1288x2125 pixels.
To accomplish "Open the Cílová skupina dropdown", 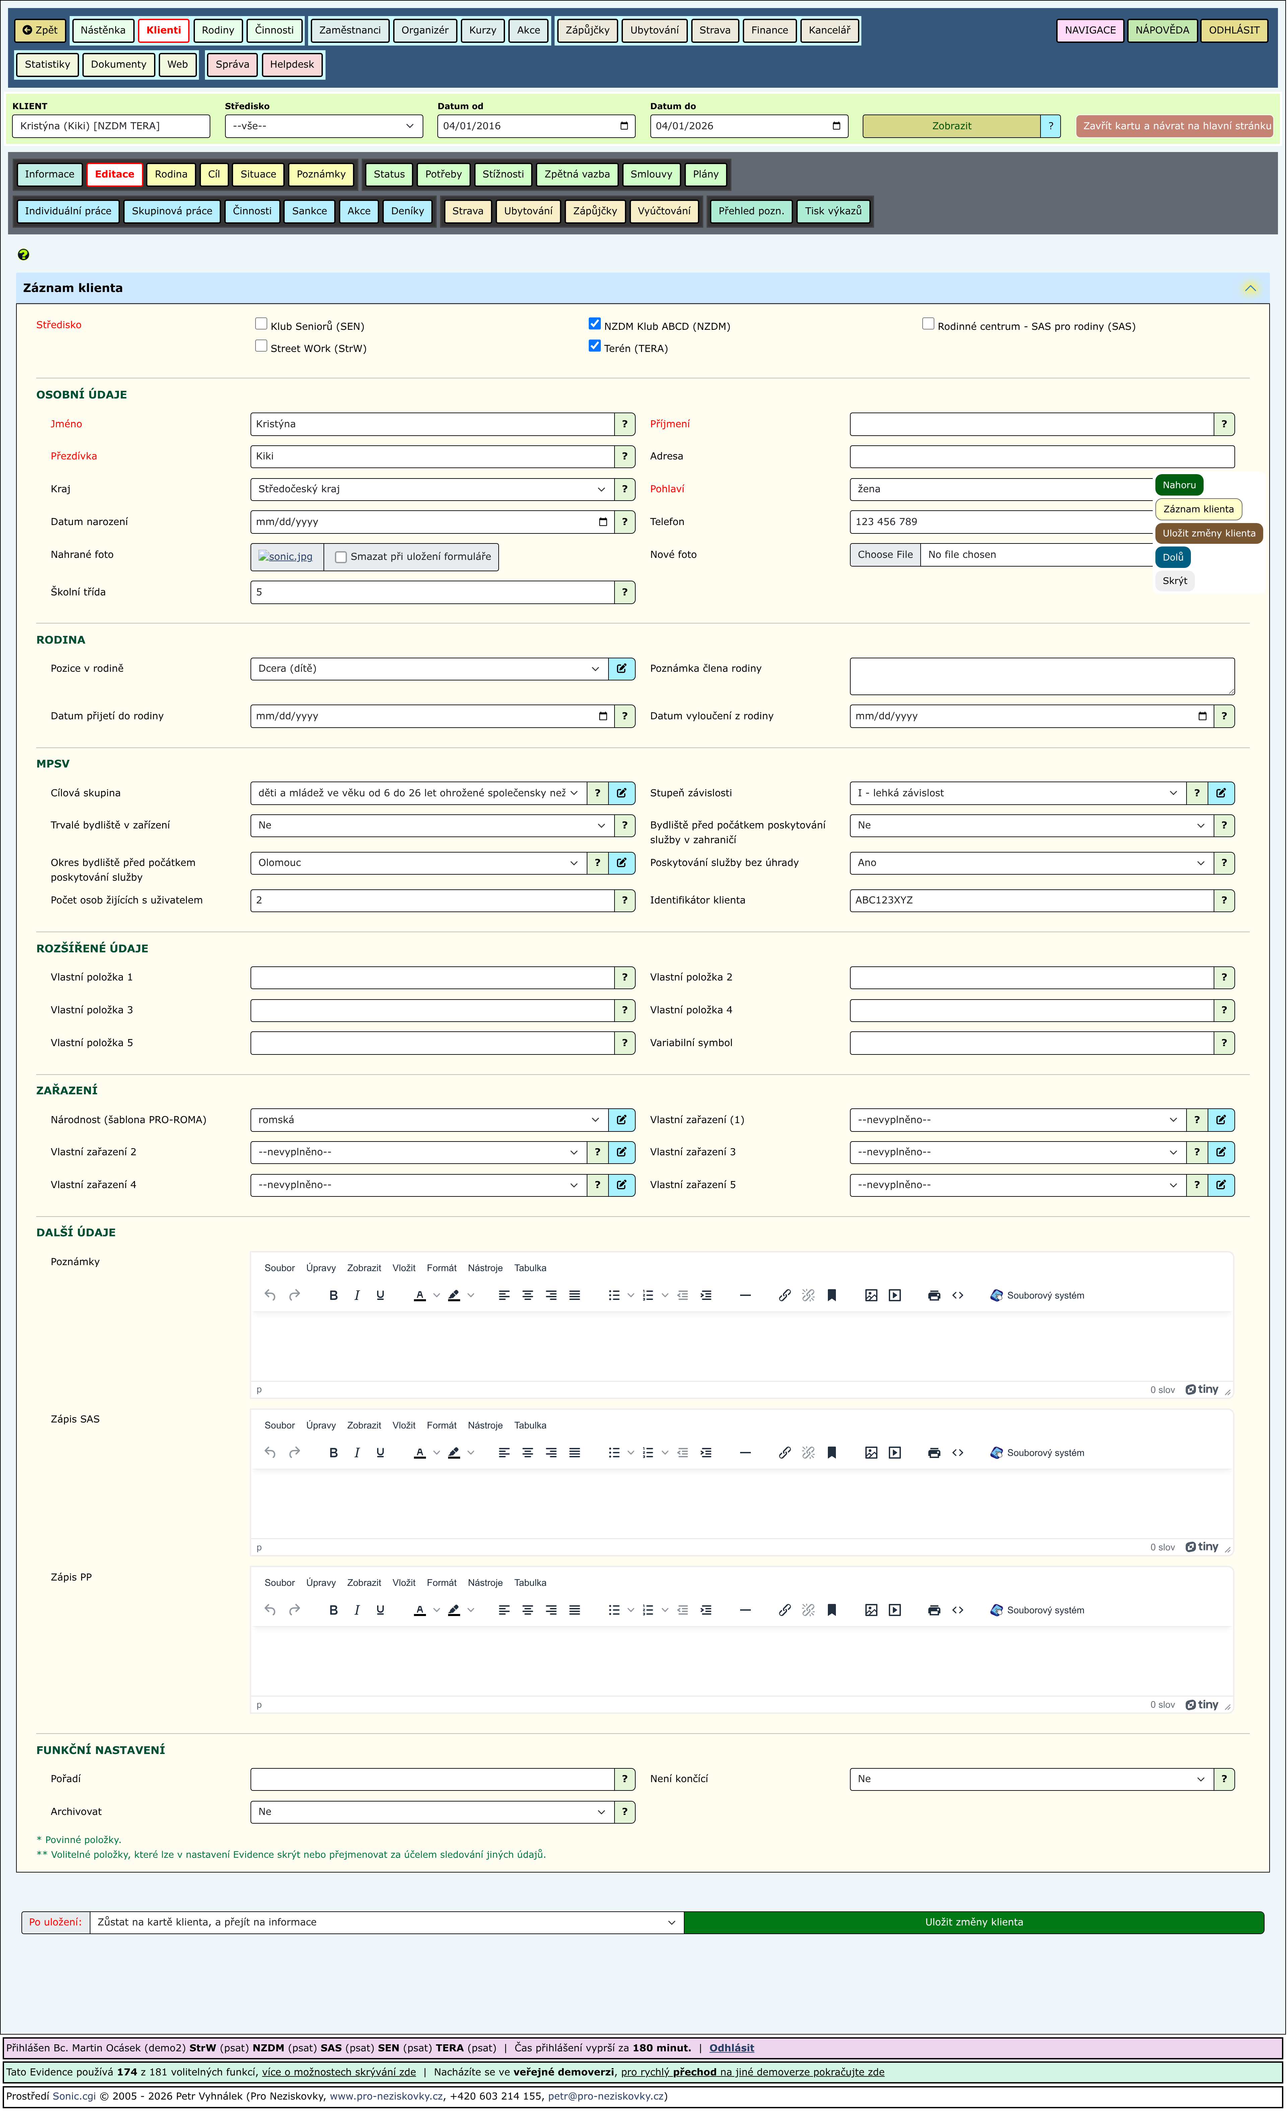I will [418, 793].
